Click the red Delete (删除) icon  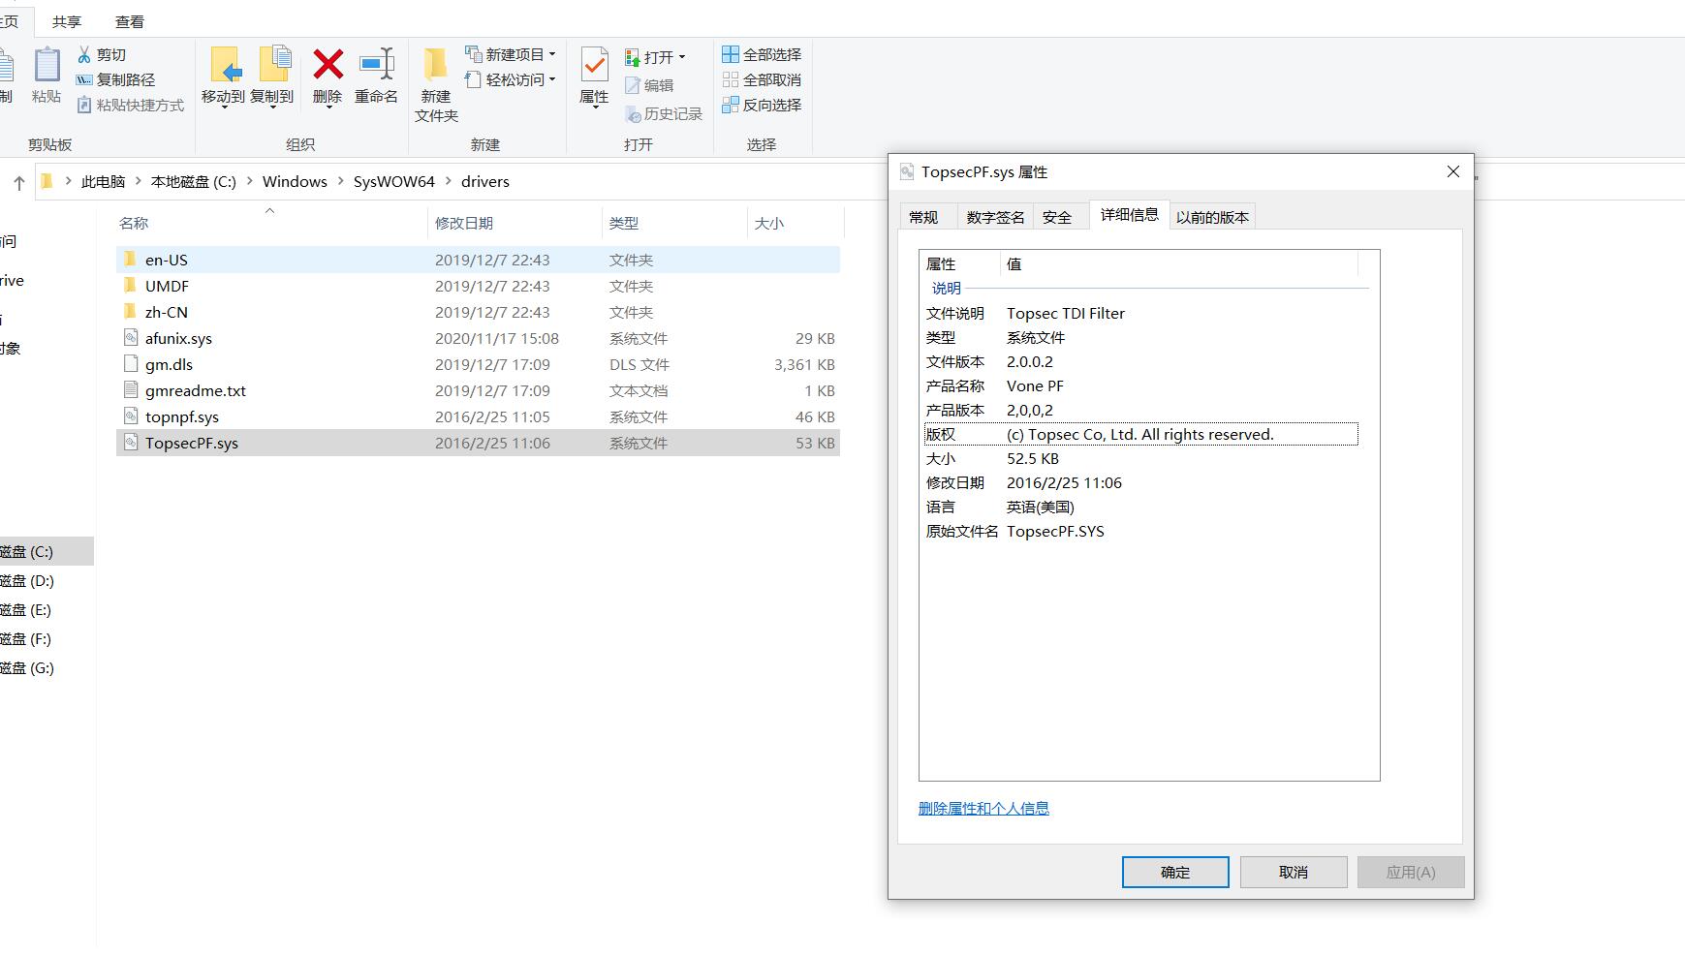coord(328,65)
